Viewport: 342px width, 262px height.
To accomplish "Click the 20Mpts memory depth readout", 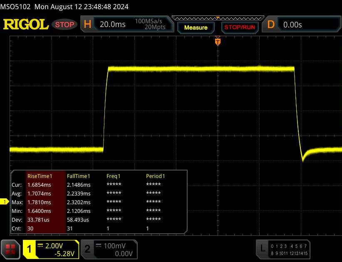I will click(155, 27).
